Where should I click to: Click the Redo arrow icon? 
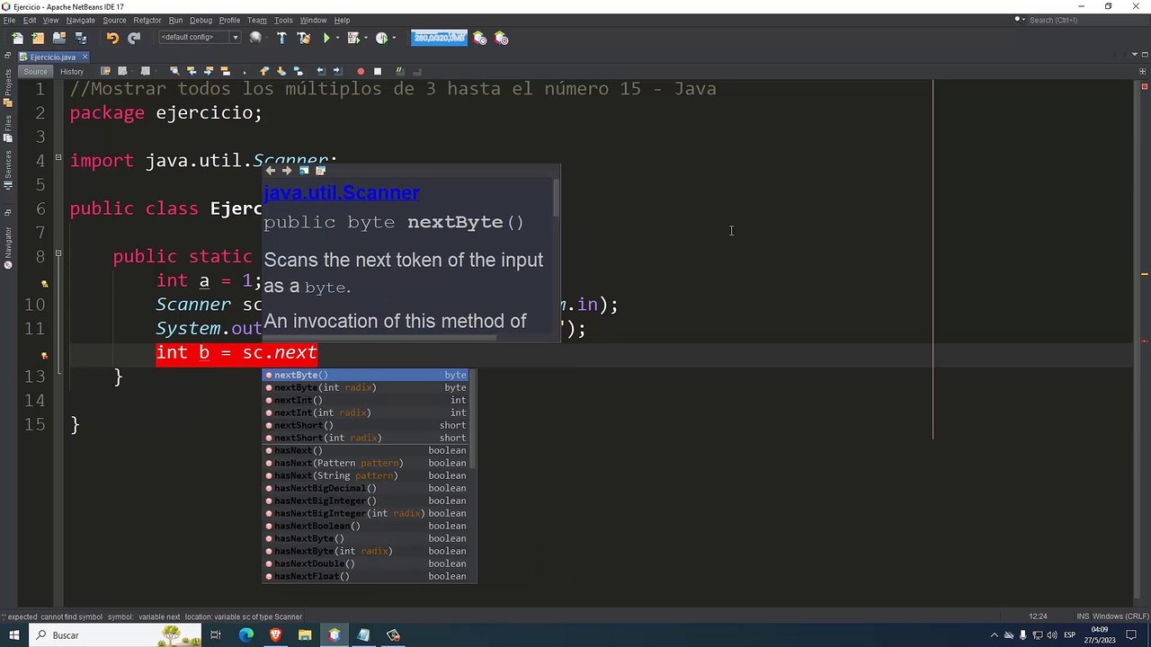(x=134, y=38)
